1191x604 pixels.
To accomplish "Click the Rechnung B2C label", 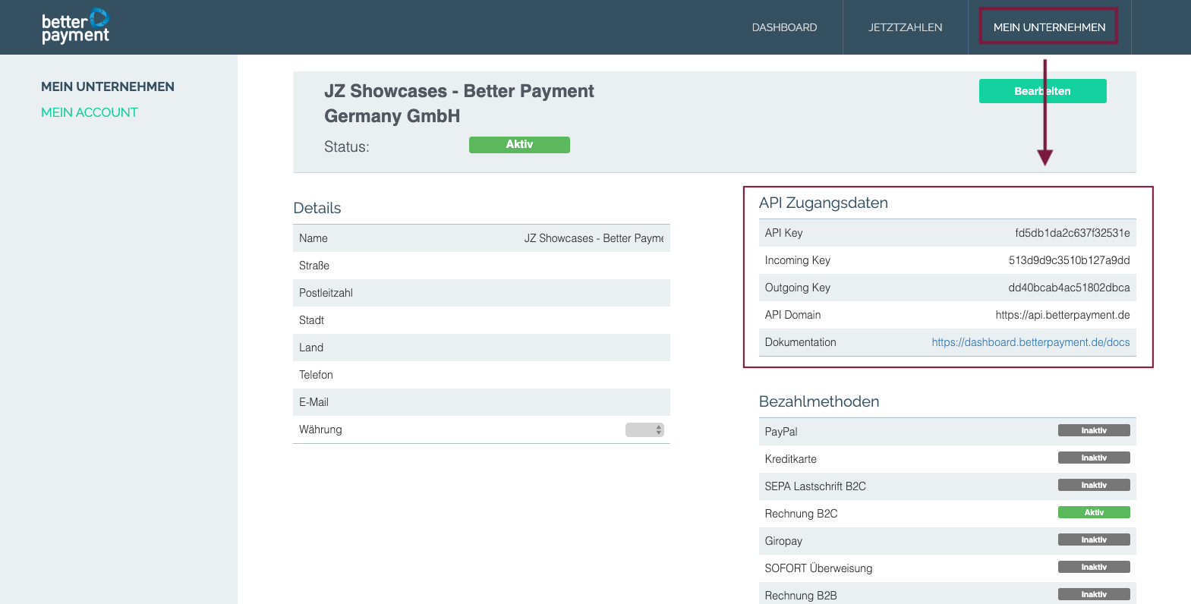I will click(x=801, y=514).
